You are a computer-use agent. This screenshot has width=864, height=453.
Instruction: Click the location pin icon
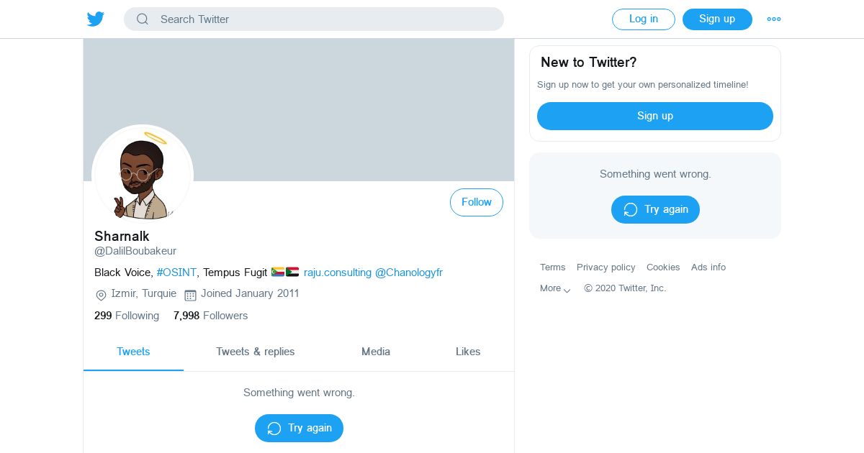pos(102,295)
